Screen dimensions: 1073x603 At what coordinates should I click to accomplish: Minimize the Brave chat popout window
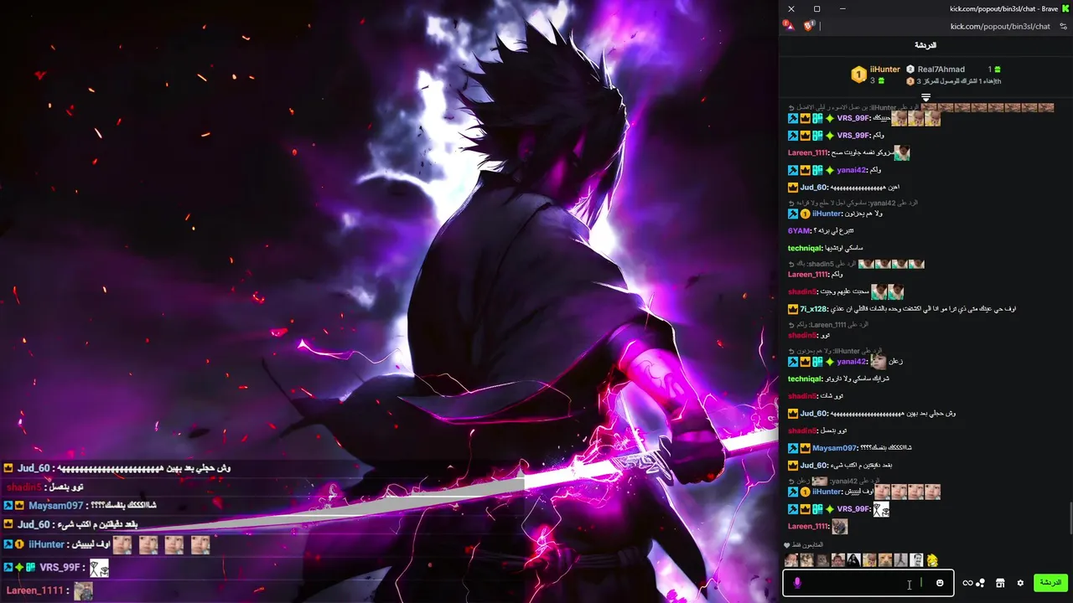[842, 8]
